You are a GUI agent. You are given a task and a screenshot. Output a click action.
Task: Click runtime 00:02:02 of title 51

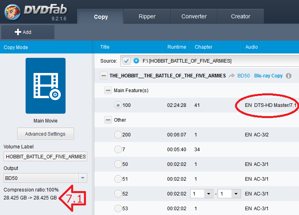tap(177, 179)
